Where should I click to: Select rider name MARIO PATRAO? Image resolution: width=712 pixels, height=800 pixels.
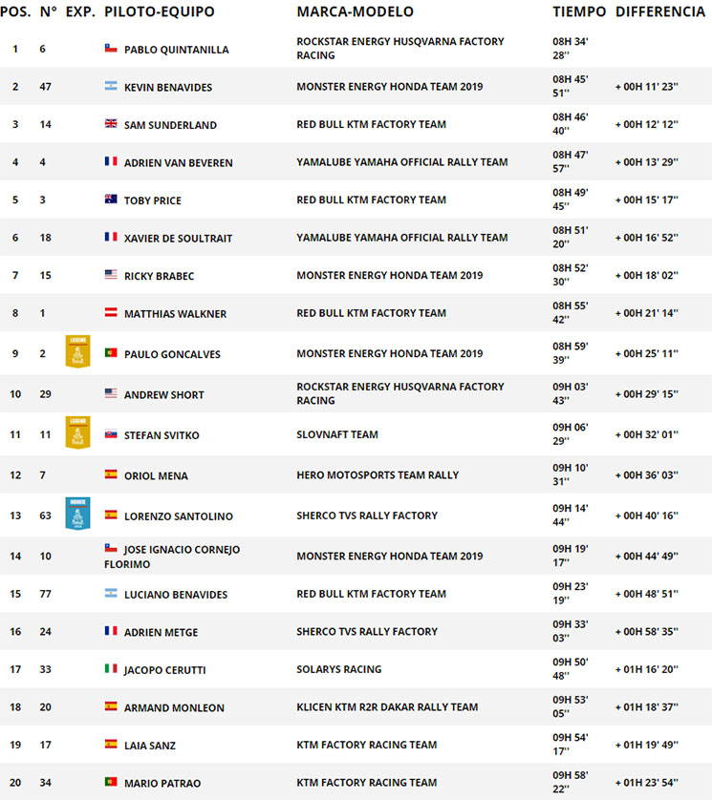coord(162,784)
